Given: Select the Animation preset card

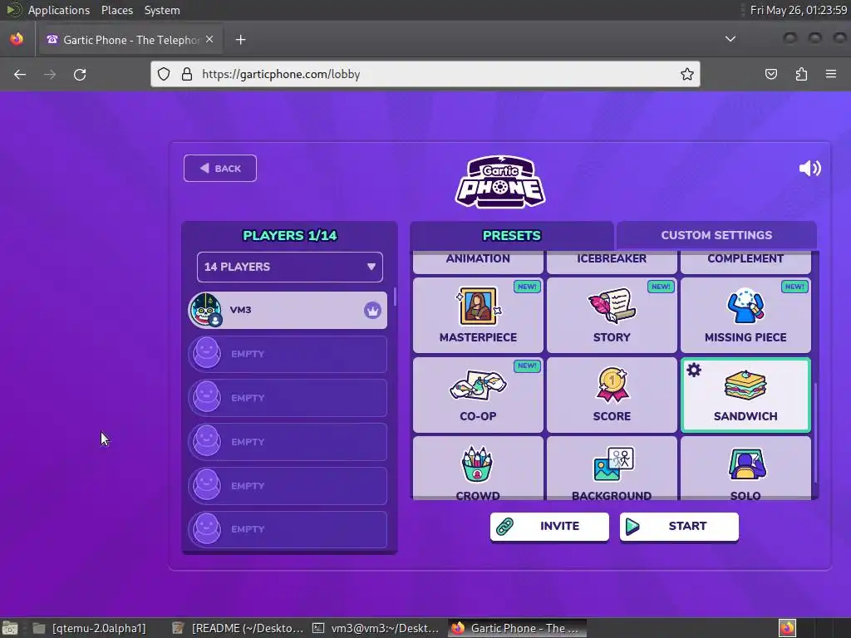Looking at the screenshot, I should click(x=478, y=262).
